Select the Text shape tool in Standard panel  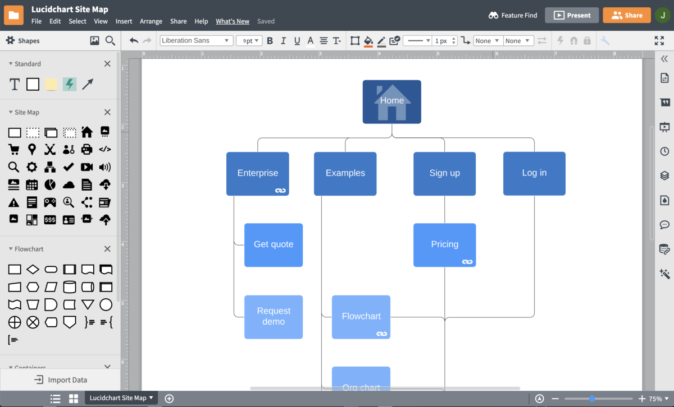point(14,84)
